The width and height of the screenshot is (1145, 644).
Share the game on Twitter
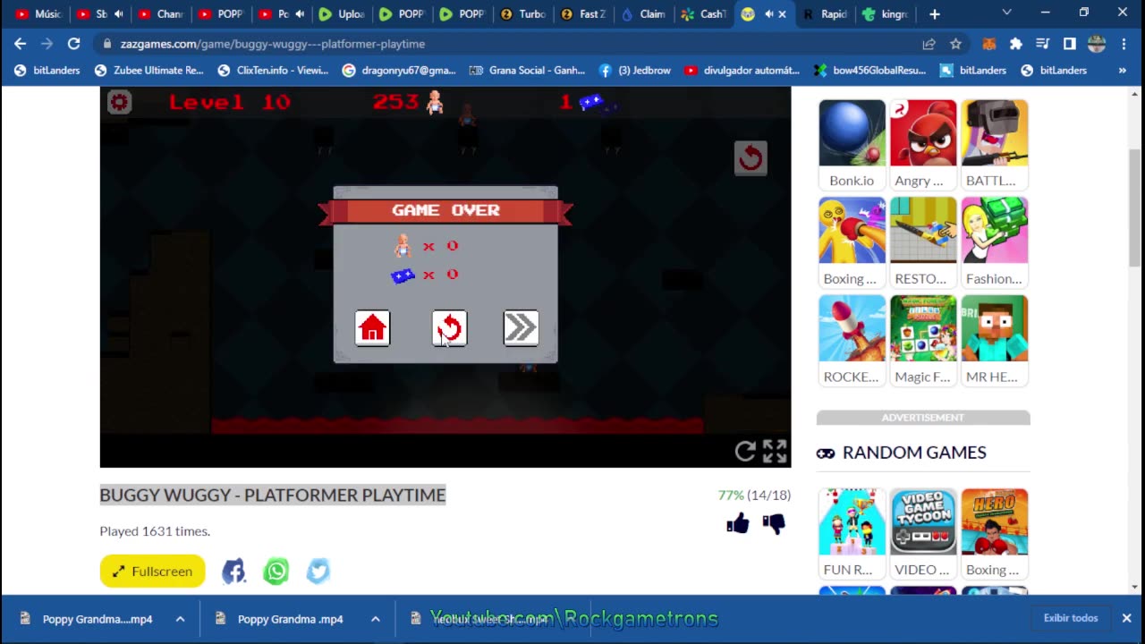318,571
